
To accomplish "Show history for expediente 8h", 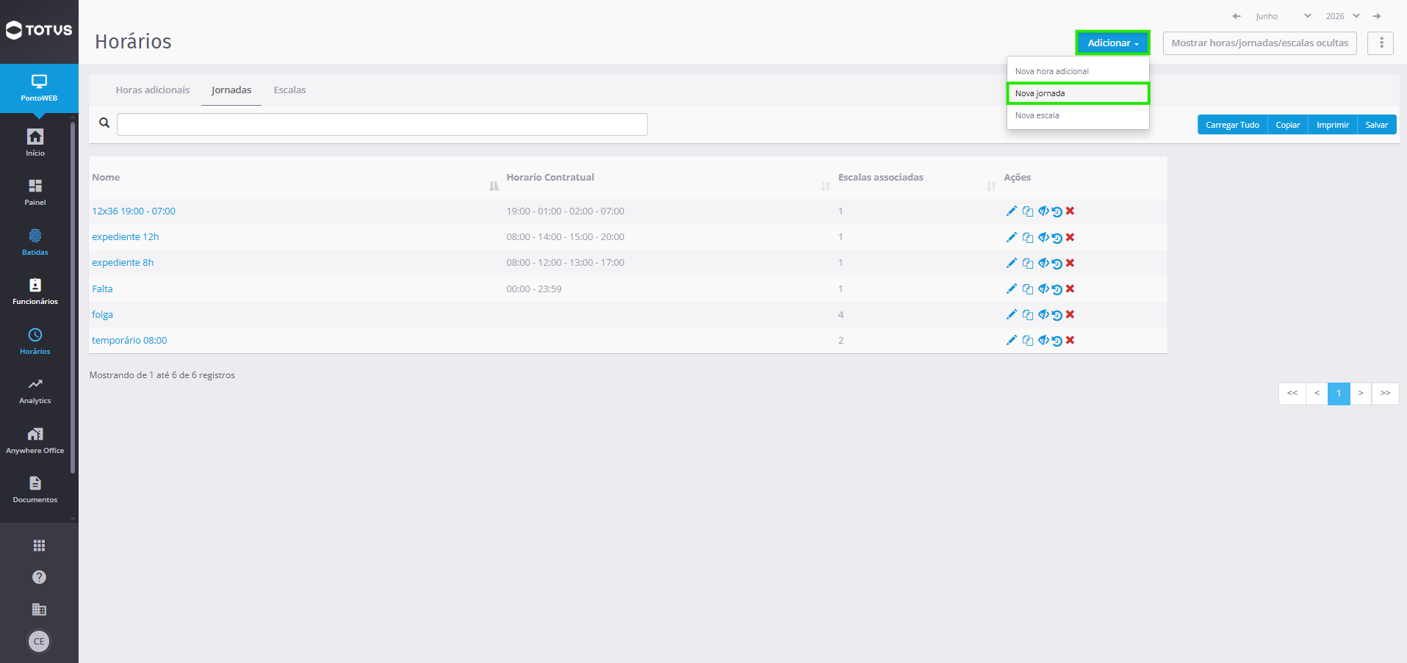I will pos(1057,263).
